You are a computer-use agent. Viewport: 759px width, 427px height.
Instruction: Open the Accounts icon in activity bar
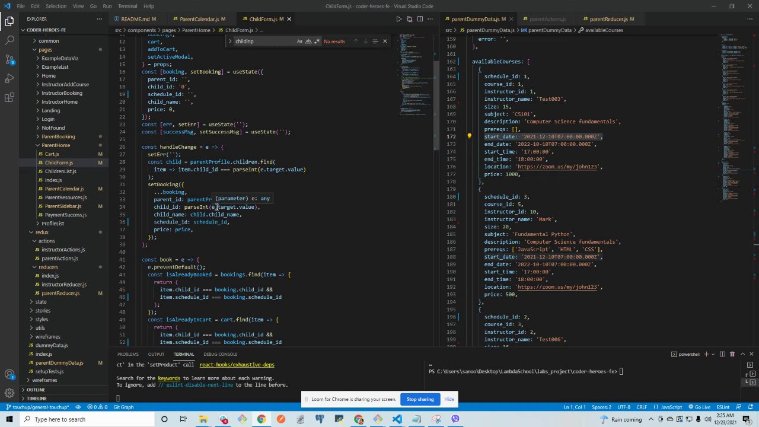9,374
